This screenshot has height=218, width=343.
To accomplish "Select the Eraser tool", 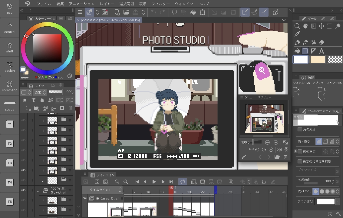I will pos(321,42).
